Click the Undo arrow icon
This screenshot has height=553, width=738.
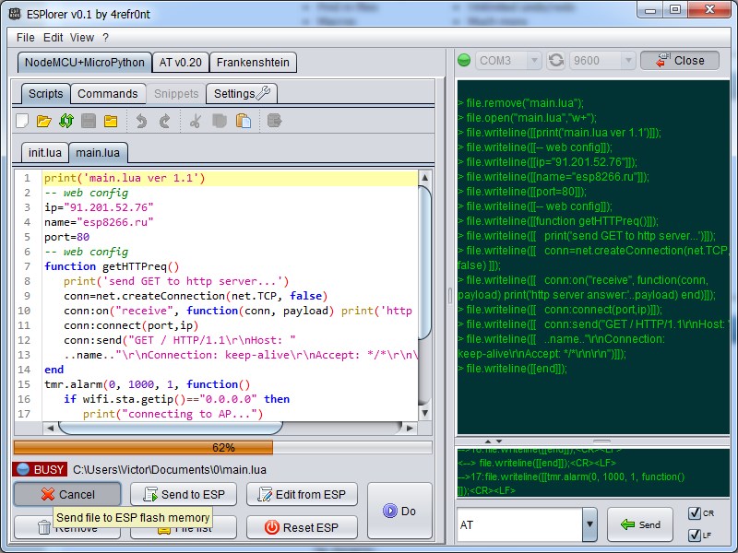(x=141, y=121)
